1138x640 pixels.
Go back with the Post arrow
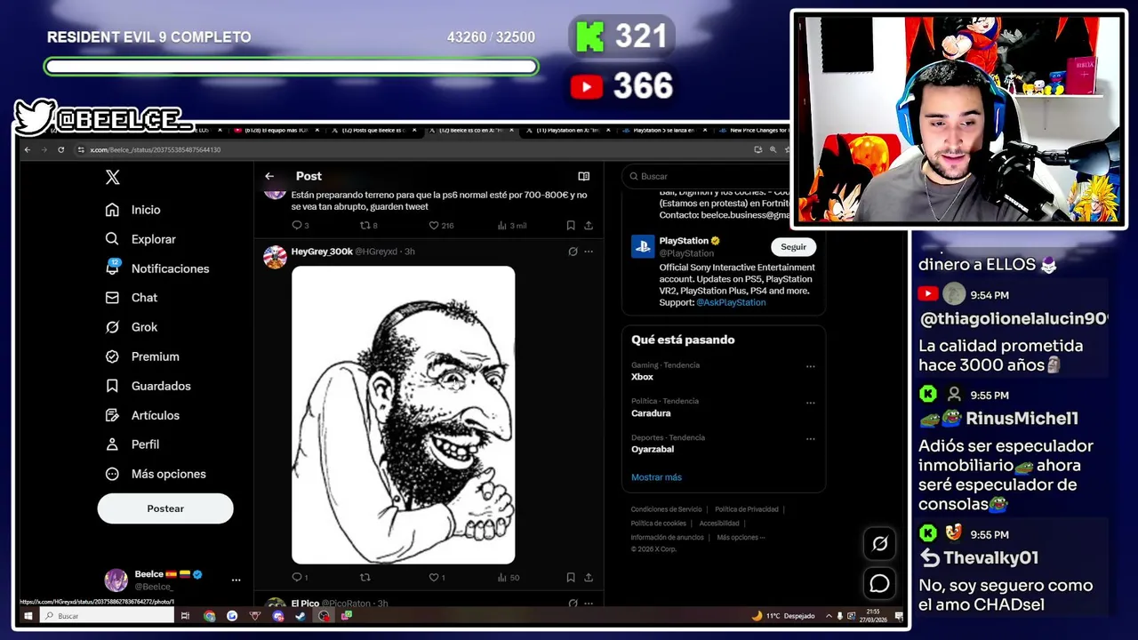pyautogui.click(x=269, y=176)
